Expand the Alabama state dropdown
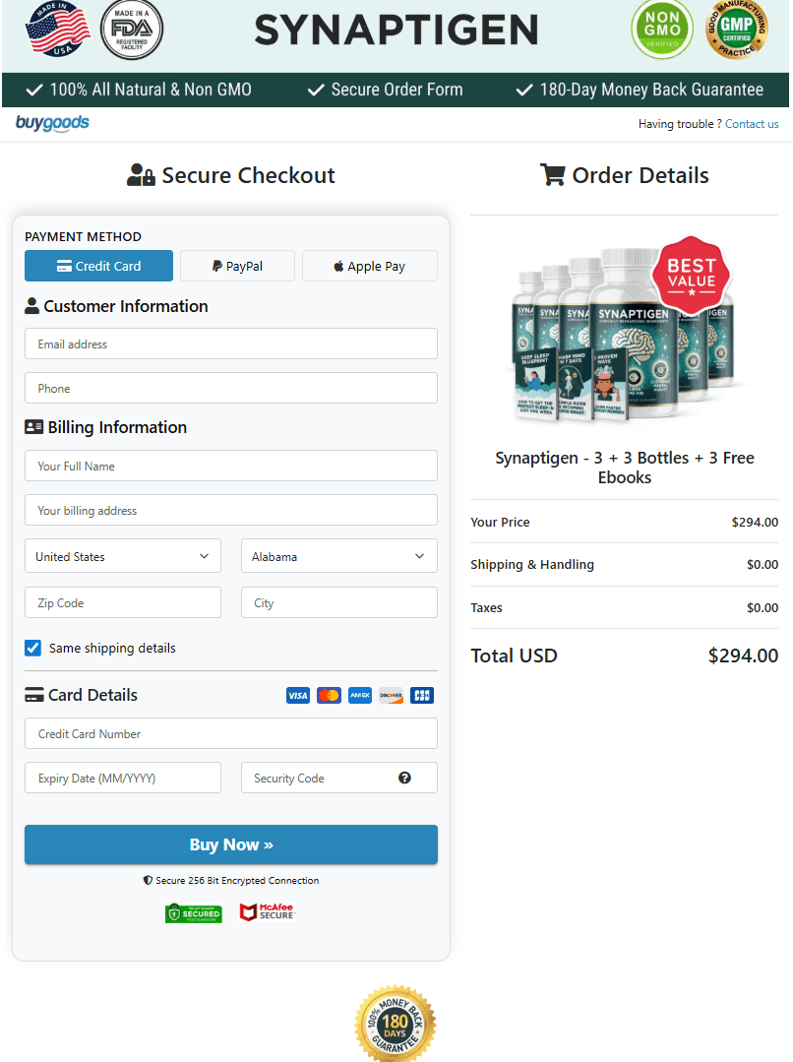Screen dimensions: 793x1062 [338, 556]
